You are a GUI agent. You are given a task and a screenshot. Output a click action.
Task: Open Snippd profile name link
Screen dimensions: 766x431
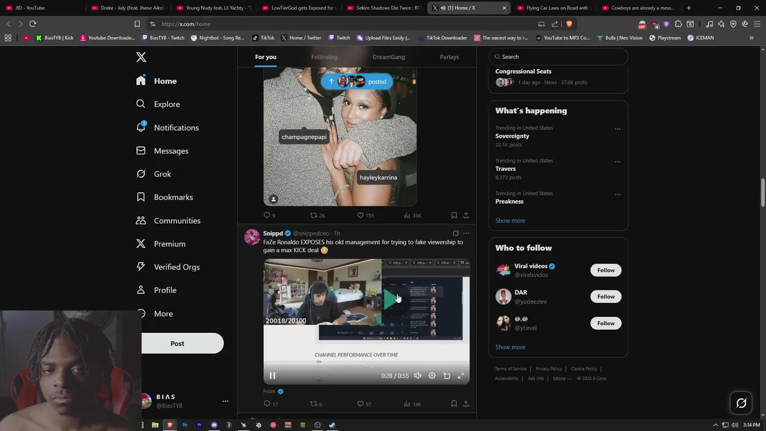[273, 233]
